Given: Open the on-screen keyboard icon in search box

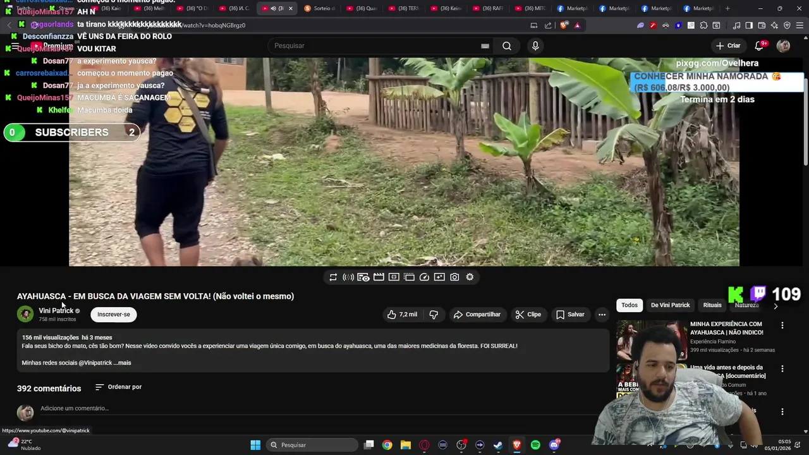Looking at the screenshot, I should click(x=485, y=45).
